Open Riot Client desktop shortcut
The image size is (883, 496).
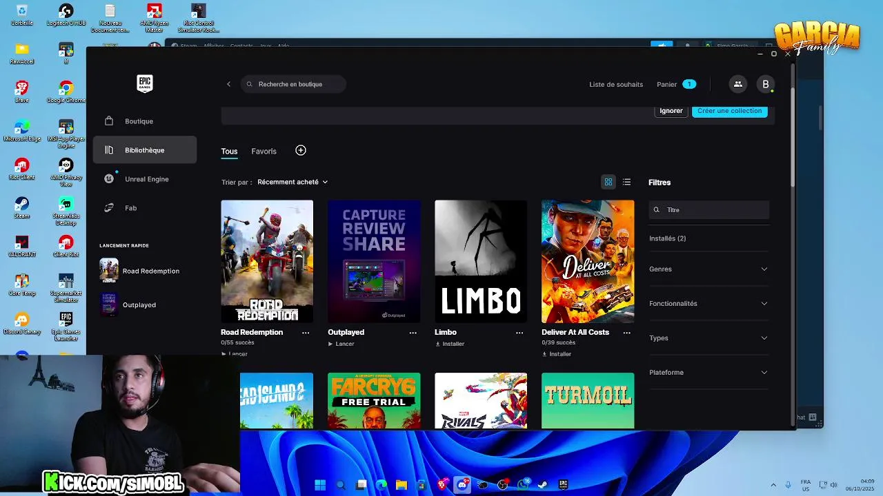tap(22, 169)
